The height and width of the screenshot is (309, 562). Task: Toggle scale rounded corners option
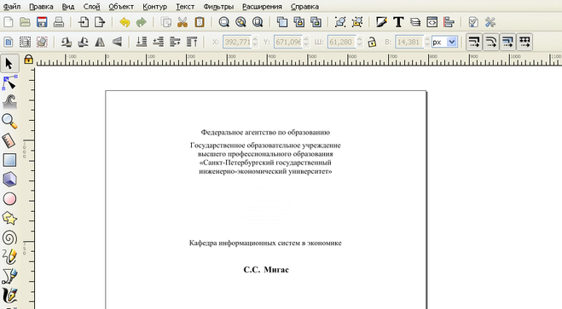click(x=490, y=42)
